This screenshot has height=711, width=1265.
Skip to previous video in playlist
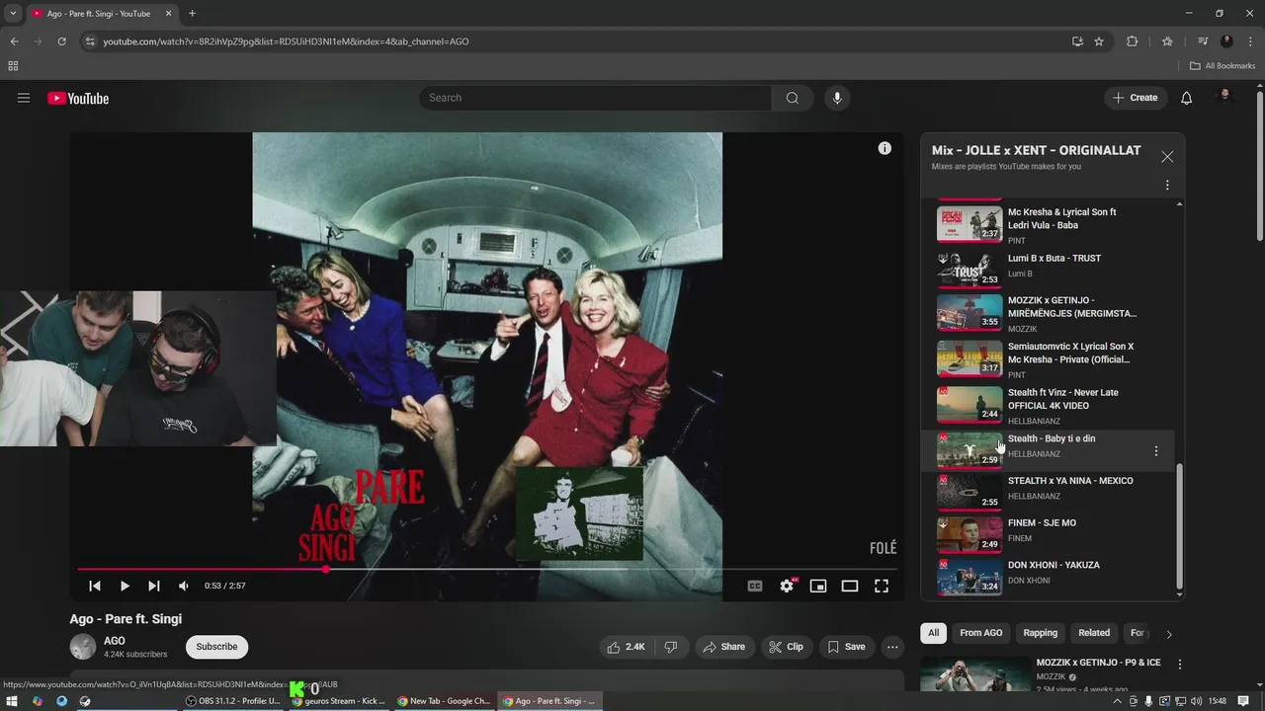95,586
